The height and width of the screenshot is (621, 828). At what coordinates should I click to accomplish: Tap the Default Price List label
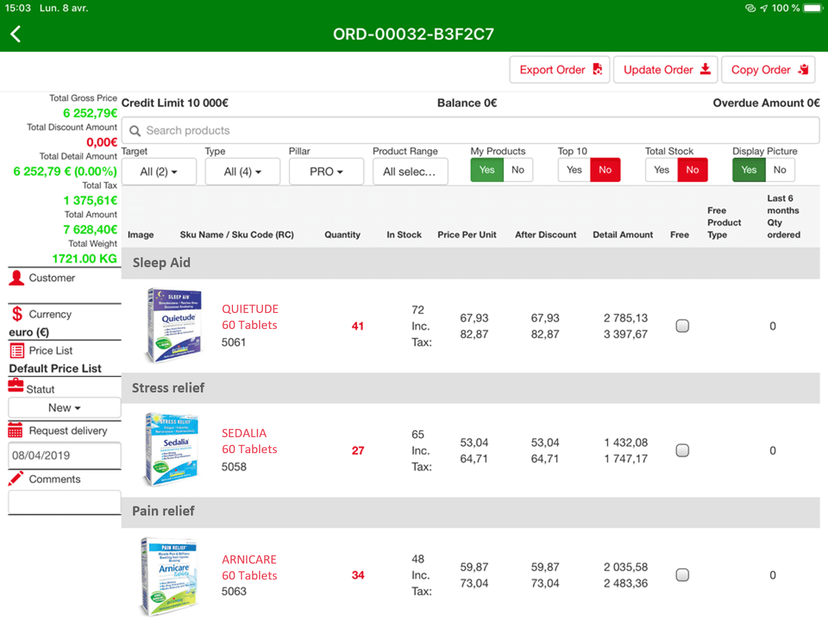tap(55, 368)
